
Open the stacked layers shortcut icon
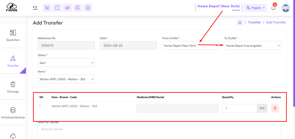pos(67,8)
